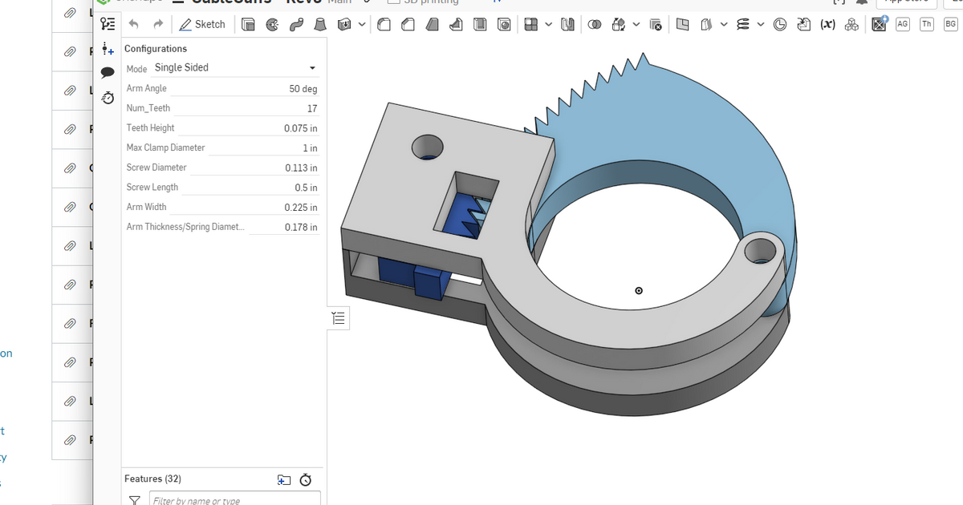Open the Loft tool
This screenshot has height=505, width=963.
click(319, 24)
